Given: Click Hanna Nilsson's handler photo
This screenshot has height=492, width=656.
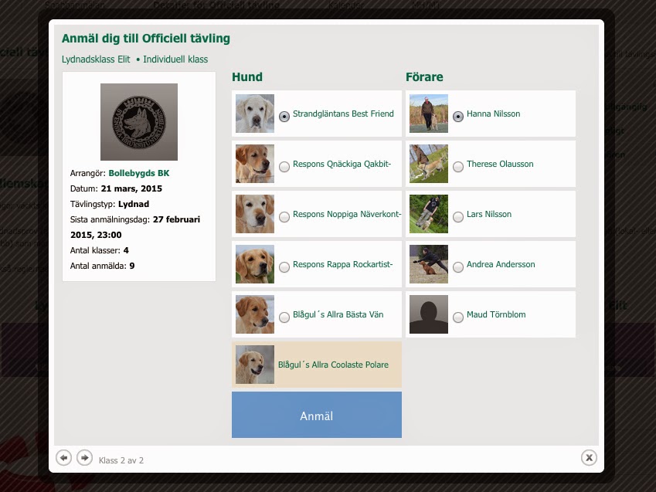Looking at the screenshot, I should 428,114.
